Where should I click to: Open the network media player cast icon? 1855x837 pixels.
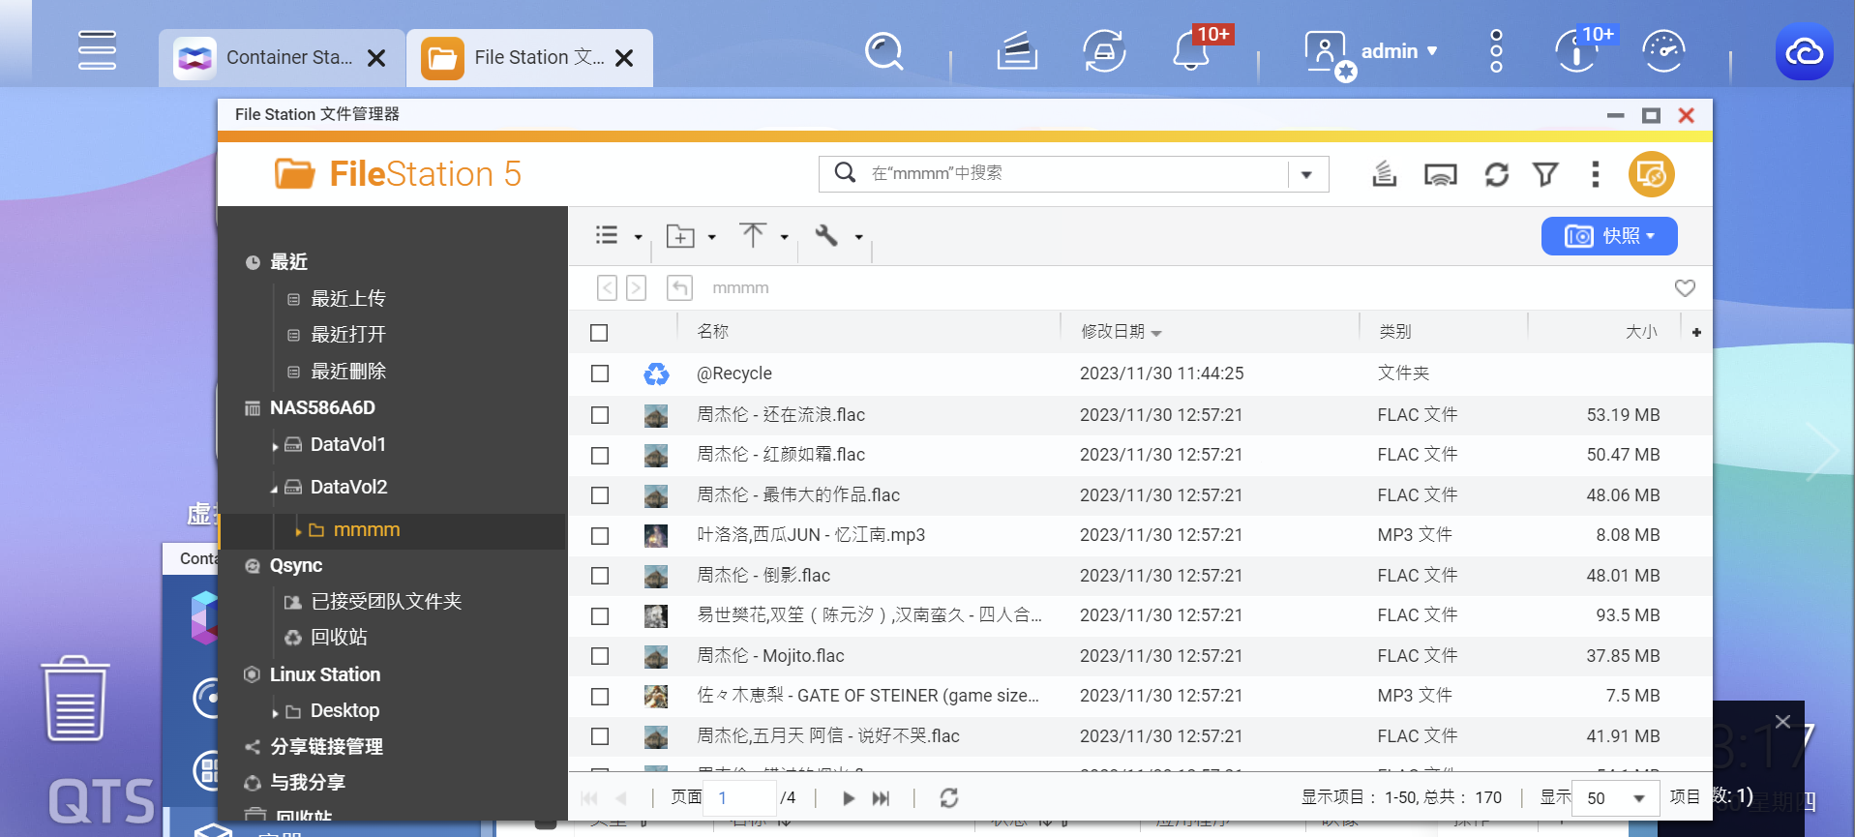1441,175
